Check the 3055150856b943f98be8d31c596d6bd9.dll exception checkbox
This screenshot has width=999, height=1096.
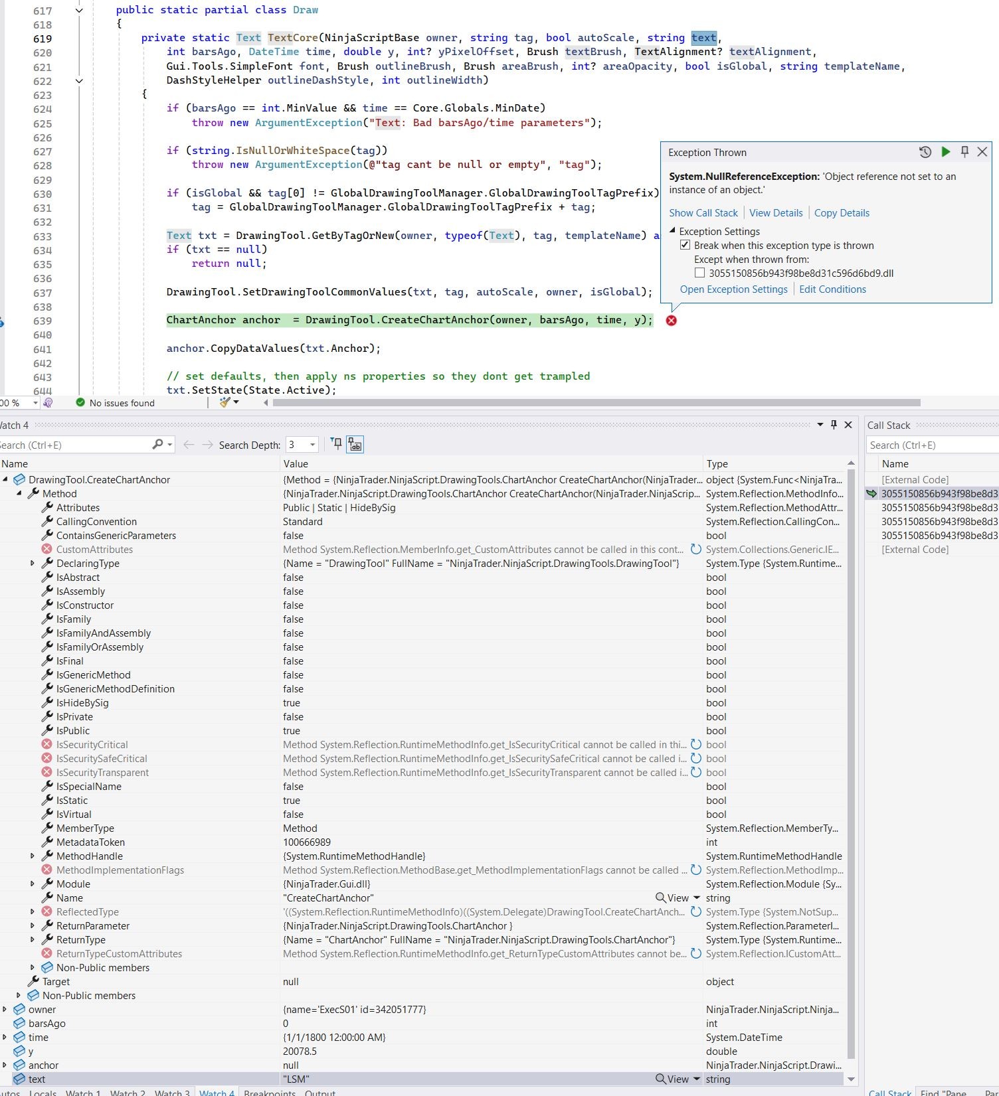click(699, 273)
